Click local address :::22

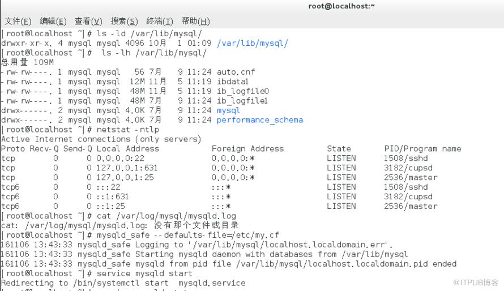point(108,187)
